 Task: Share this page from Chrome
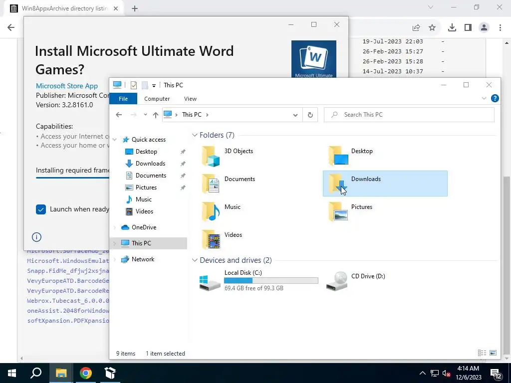point(416,28)
